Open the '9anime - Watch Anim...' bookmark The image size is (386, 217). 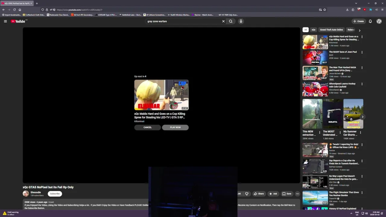pyautogui.click(x=202, y=15)
